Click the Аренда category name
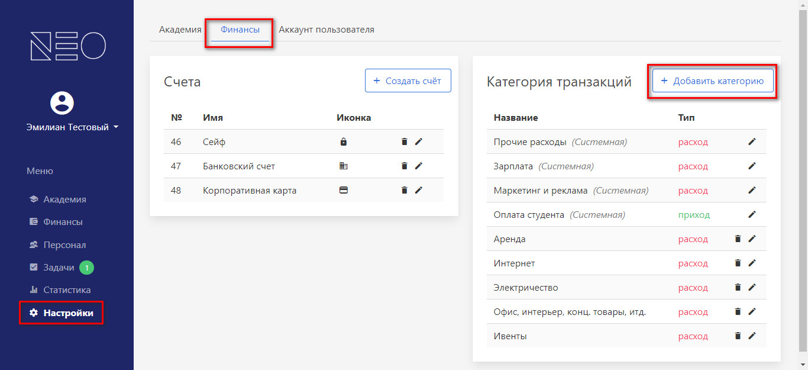The image size is (808, 370). point(509,239)
